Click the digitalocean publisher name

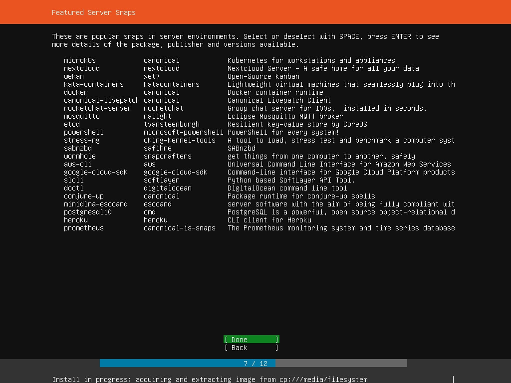[168, 188]
